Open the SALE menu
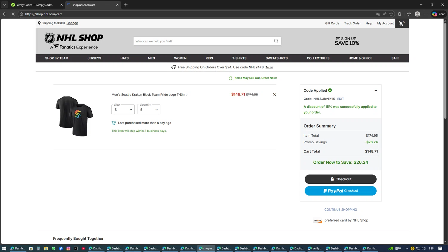 [x=395, y=58]
